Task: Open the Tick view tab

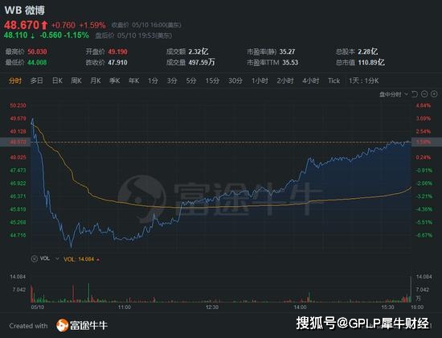Action: [x=334, y=80]
